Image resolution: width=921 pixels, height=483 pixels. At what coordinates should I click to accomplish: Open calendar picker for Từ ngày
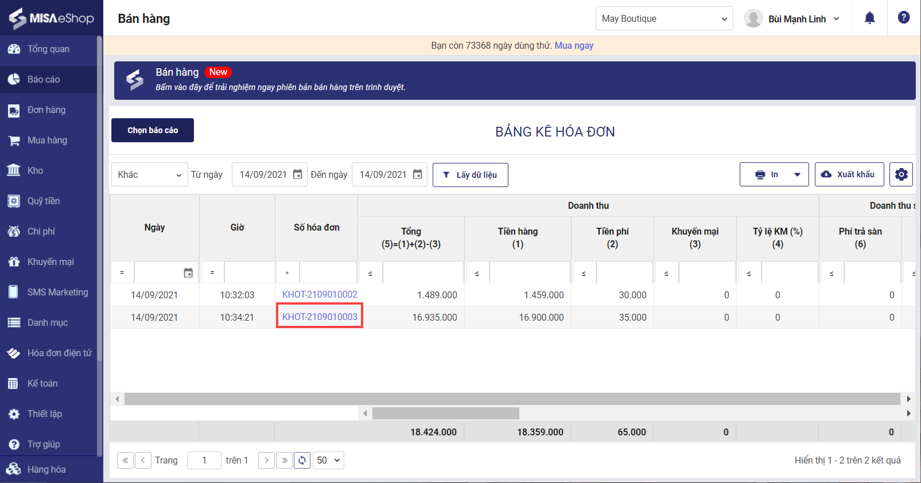tap(297, 174)
